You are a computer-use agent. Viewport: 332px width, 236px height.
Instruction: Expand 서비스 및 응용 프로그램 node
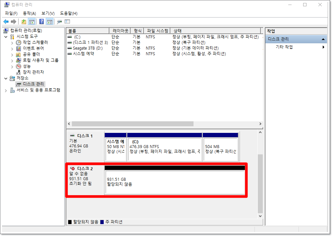pos(6,91)
